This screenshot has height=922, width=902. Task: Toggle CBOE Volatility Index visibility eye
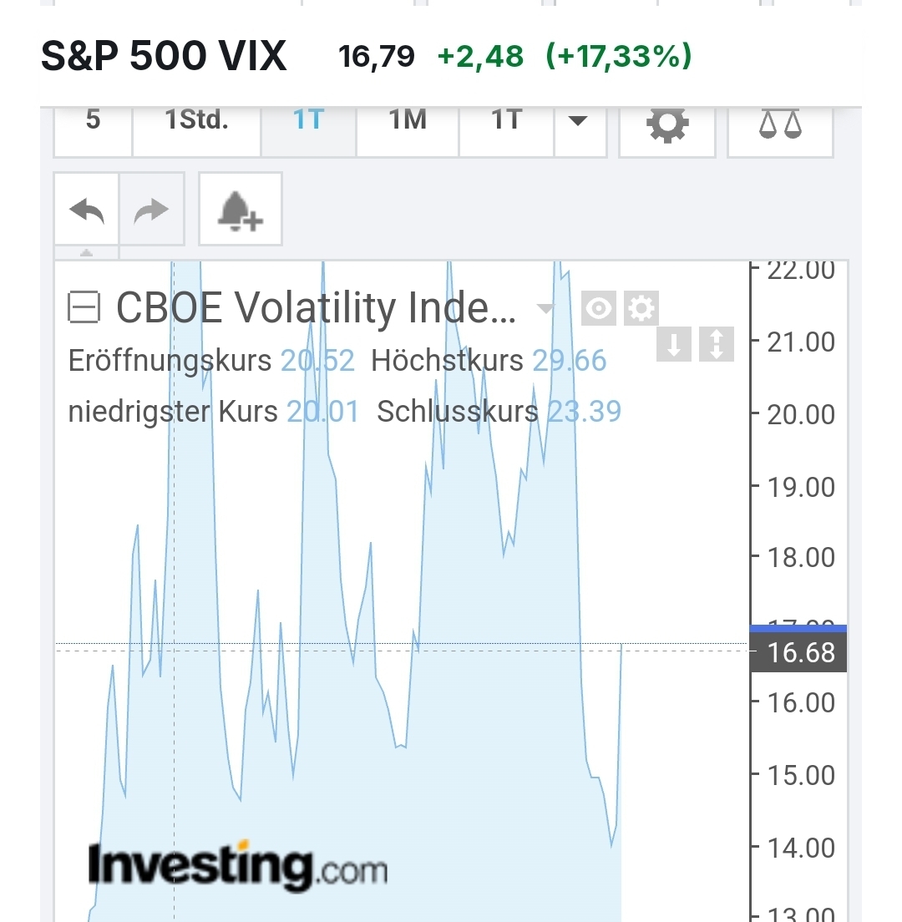pyautogui.click(x=599, y=308)
